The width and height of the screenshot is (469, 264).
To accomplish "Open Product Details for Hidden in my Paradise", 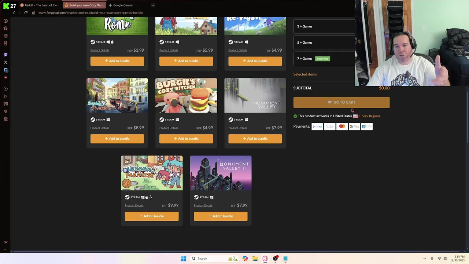I will [134, 206].
